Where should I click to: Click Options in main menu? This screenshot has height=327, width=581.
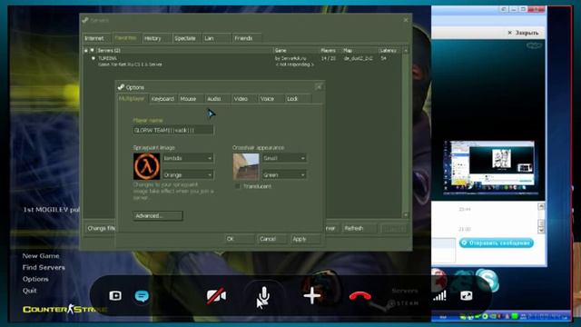35,279
